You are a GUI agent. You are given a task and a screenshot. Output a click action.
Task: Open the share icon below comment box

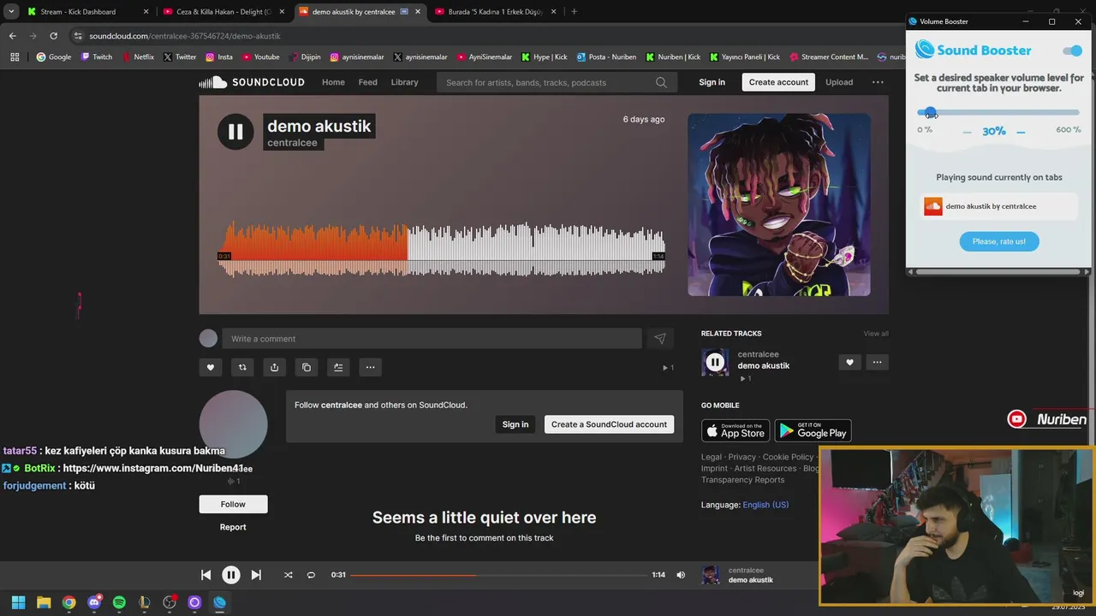274,367
